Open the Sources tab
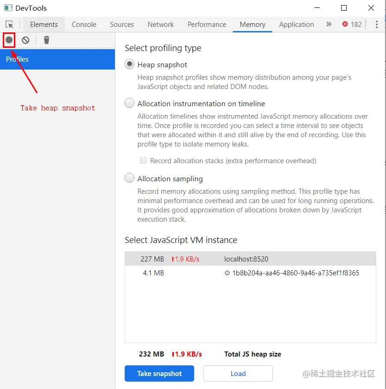Screen dimensions: 386x389 click(122, 24)
